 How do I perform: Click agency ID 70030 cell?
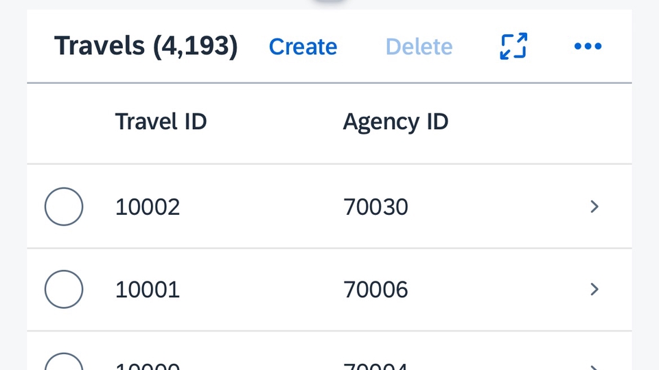(x=375, y=207)
